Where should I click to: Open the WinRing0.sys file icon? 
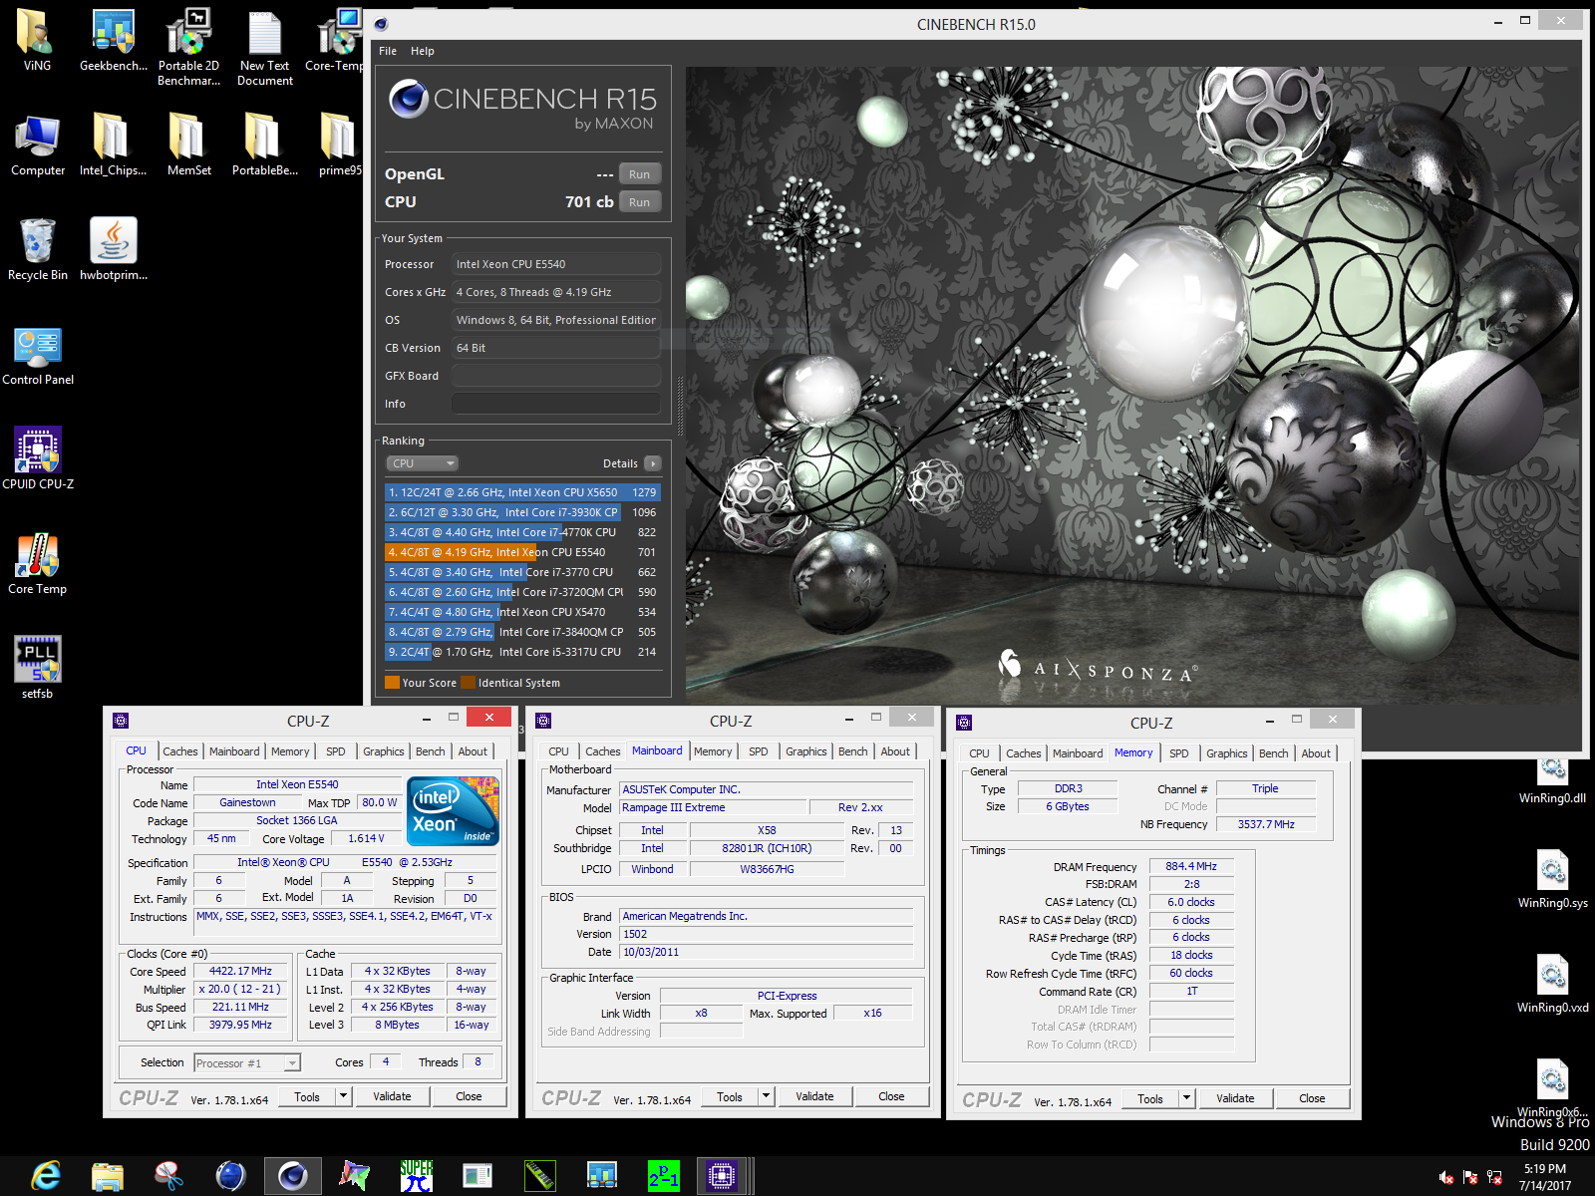tap(1552, 879)
